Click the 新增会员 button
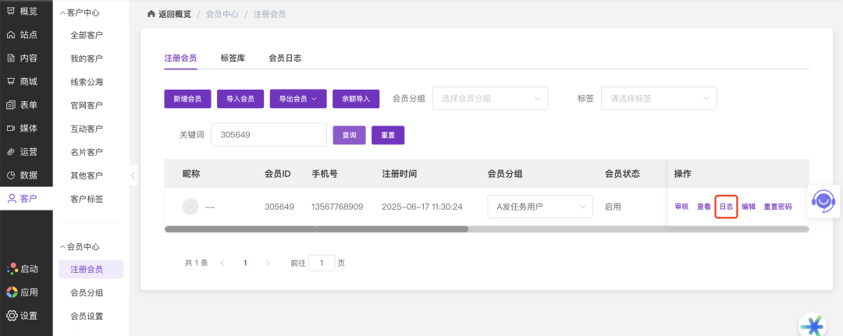The height and width of the screenshot is (336, 843). (187, 99)
